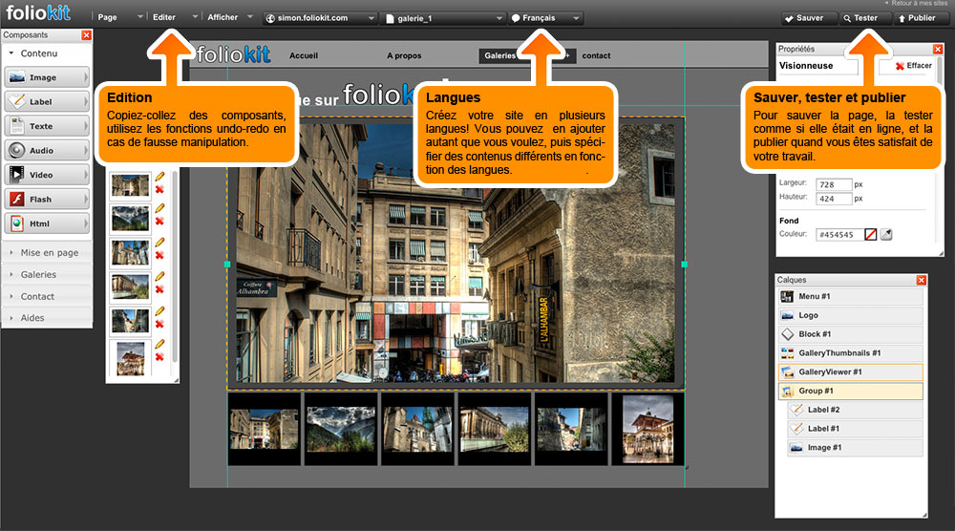Image resolution: width=955 pixels, height=531 pixels.
Task: Add a Video component
Action: [47, 175]
